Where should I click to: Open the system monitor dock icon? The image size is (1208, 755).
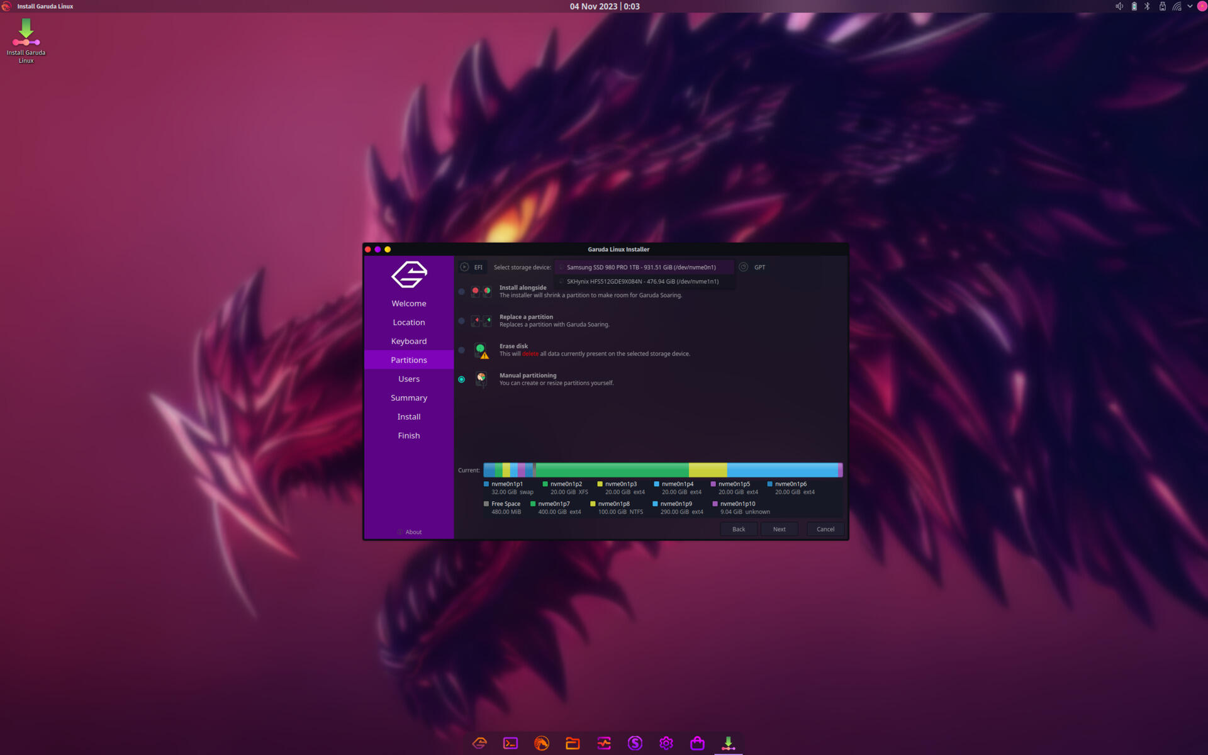point(604,743)
